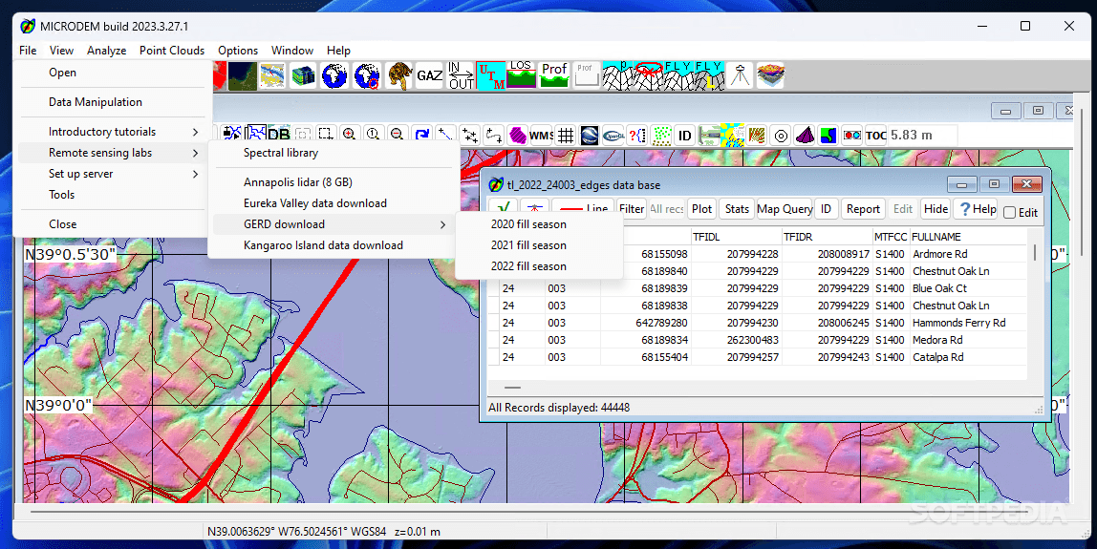Select Kangaroo Island data download
This screenshot has width=1097, height=549.
tap(334, 244)
